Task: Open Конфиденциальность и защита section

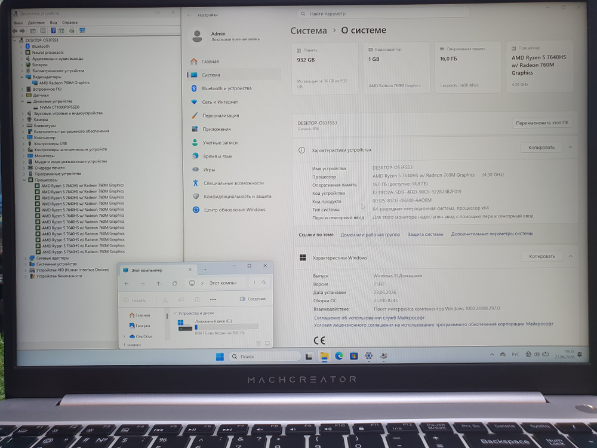Action: pos(237,196)
